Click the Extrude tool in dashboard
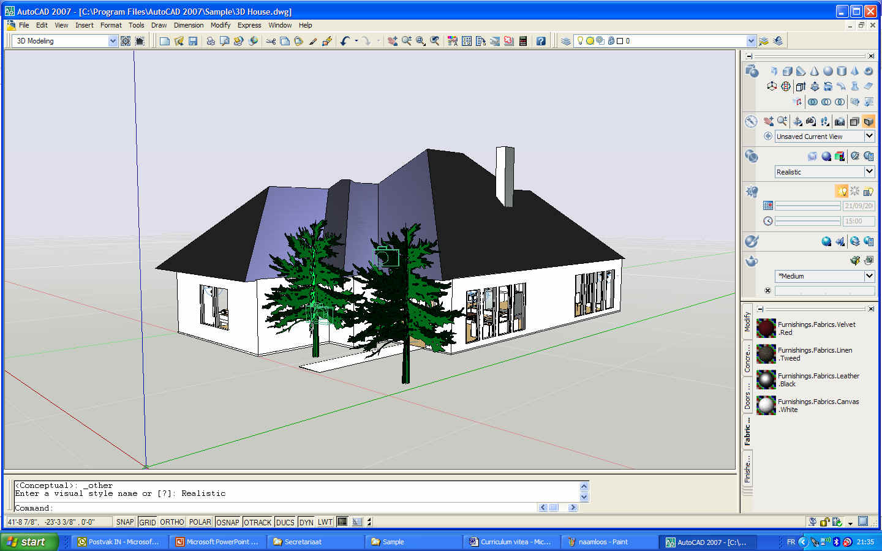This screenshot has width=882, height=551. (x=801, y=86)
